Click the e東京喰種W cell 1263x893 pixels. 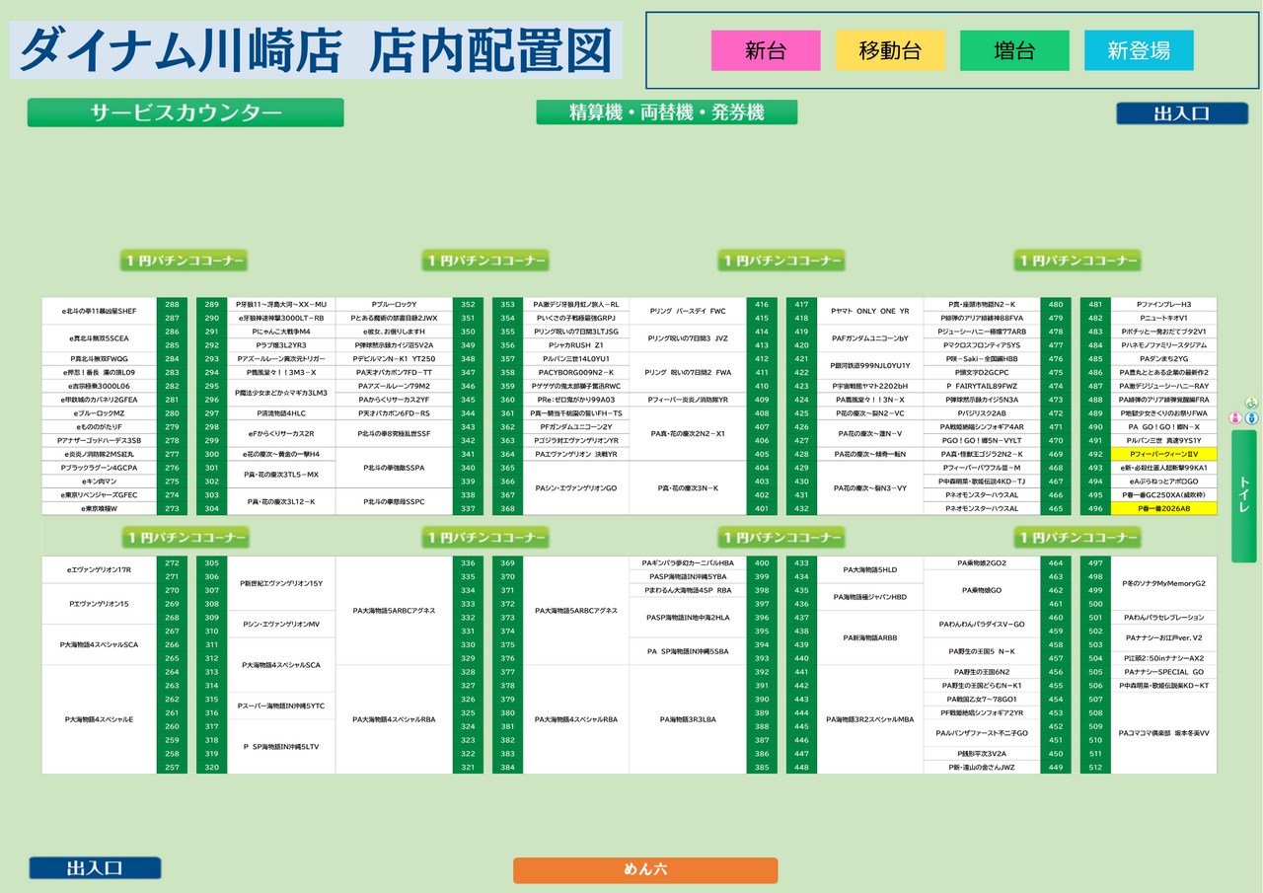[100, 508]
